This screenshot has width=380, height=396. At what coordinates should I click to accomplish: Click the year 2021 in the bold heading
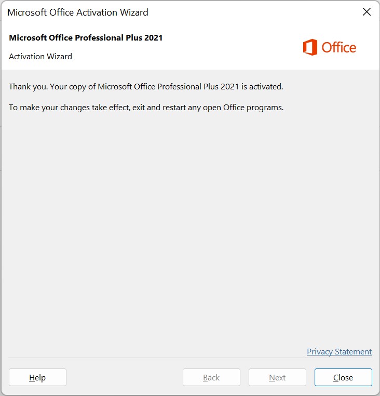(154, 37)
